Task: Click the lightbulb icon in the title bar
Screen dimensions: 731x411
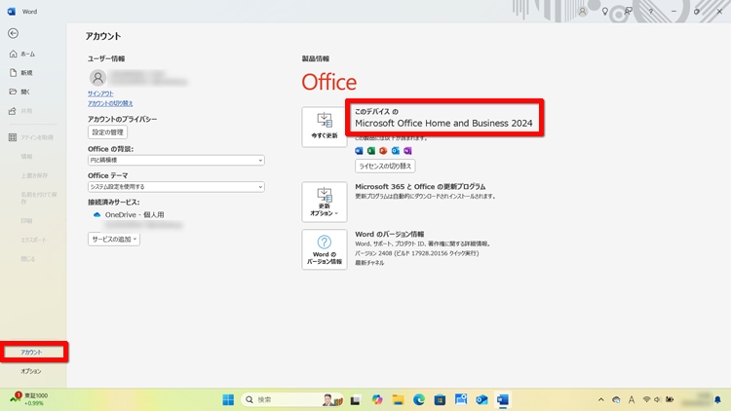Action: point(605,11)
